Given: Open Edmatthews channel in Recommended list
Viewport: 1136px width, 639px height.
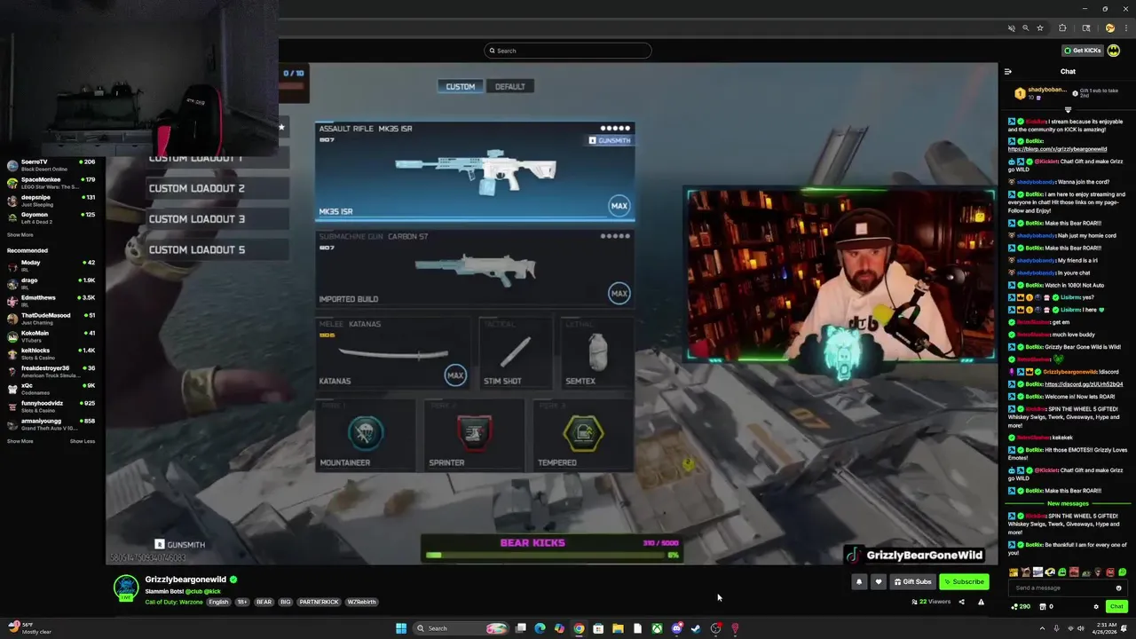Looking at the screenshot, I should (51, 301).
